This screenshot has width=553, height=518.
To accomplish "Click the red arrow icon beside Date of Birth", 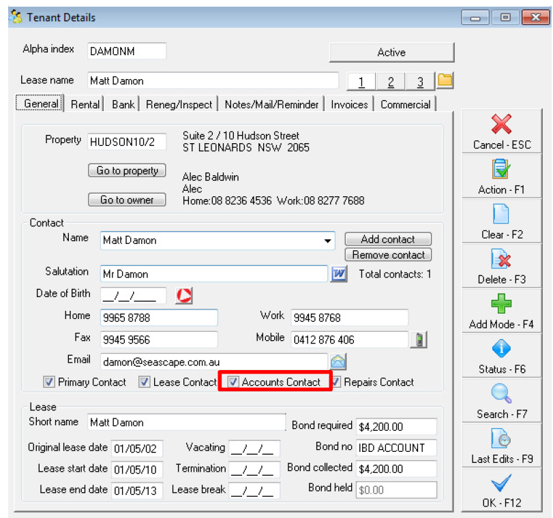I will point(183,296).
